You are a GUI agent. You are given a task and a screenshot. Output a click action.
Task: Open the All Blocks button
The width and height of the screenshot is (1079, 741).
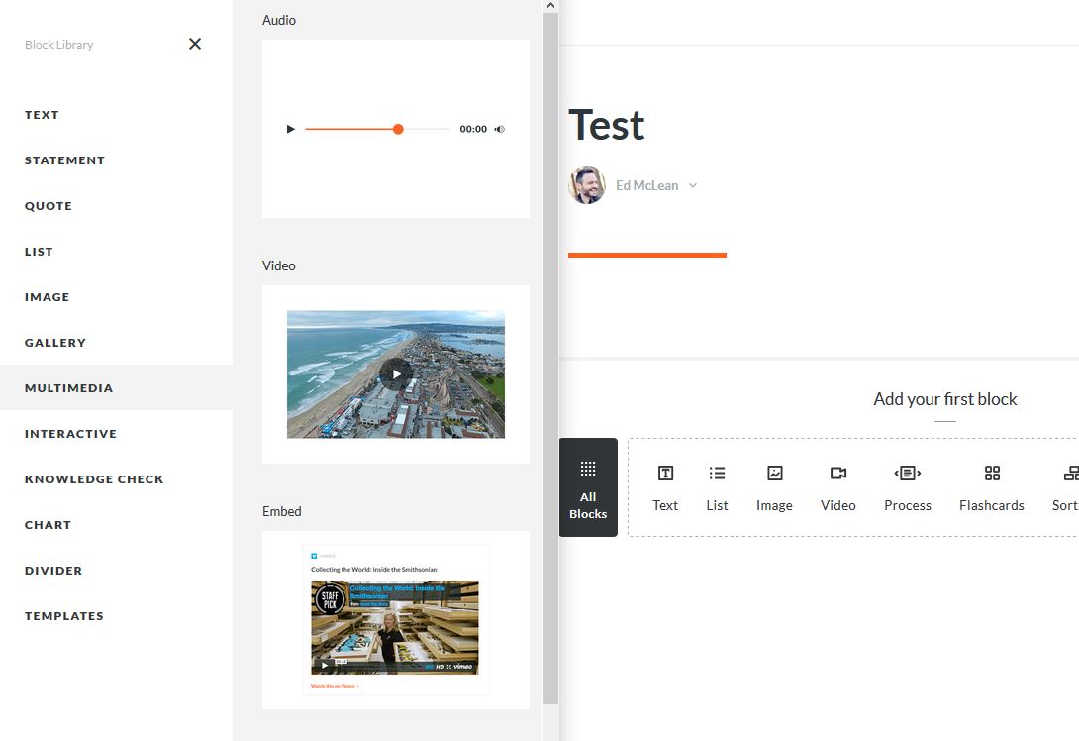point(588,487)
